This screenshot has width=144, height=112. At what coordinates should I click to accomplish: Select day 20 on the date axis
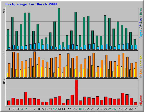pyautogui.click(x=89, y=109)
